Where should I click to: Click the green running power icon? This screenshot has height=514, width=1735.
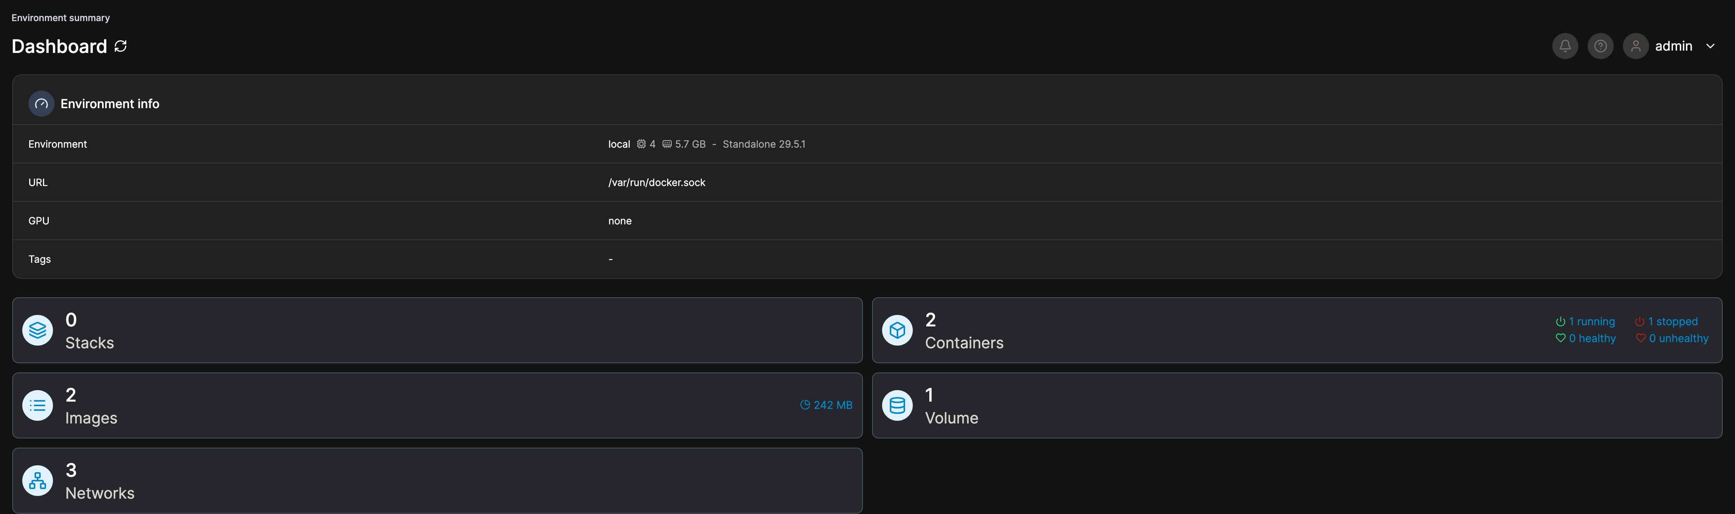(1560, 321)
